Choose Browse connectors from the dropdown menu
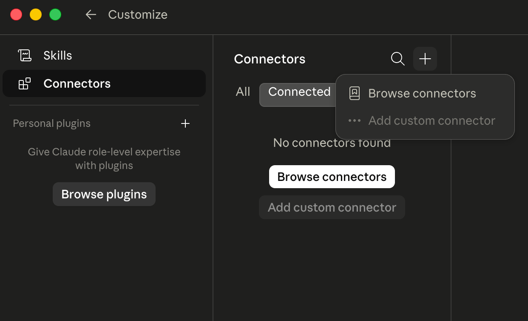Image resolution: width=528 pixels, height=321 pixels. 425,93
